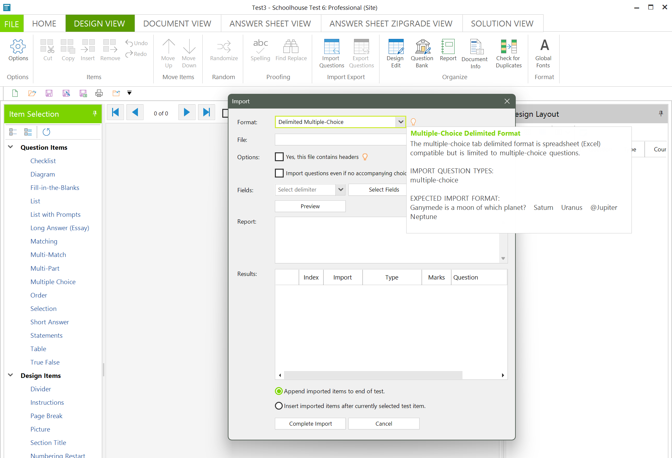The image size is (672, 458).
Task: Open the Select delimiter dropdown
Action: click(x=341, y=190)
